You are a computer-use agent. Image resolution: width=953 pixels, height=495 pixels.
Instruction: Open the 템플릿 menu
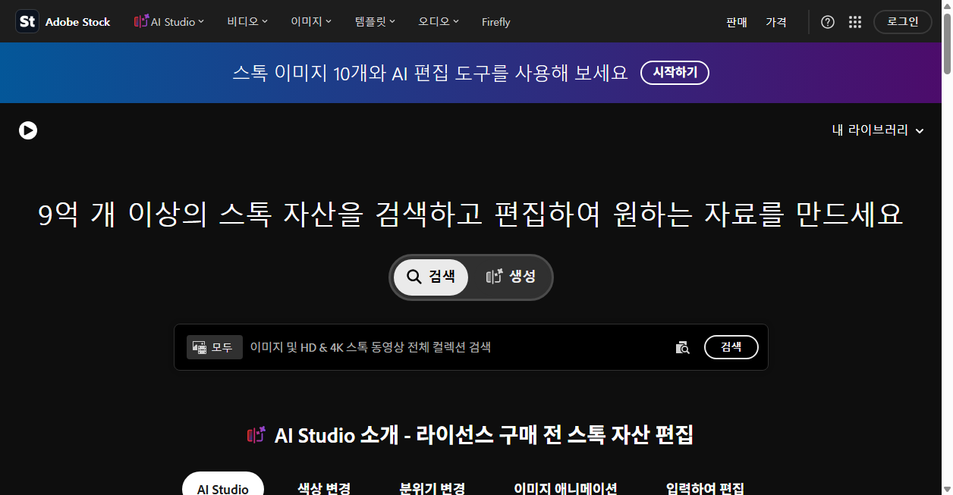375,22
